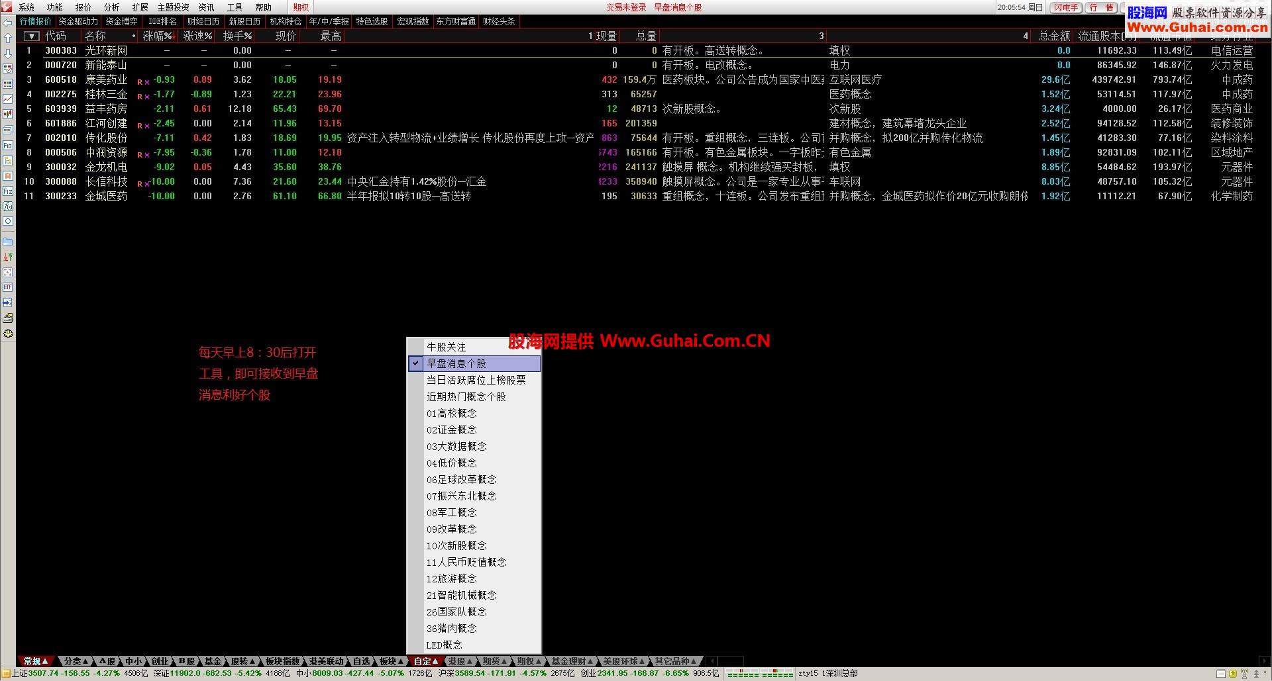Click the 交易未登录 link
The height and width of the screenshot is (681, 1272).
(626, 7)
